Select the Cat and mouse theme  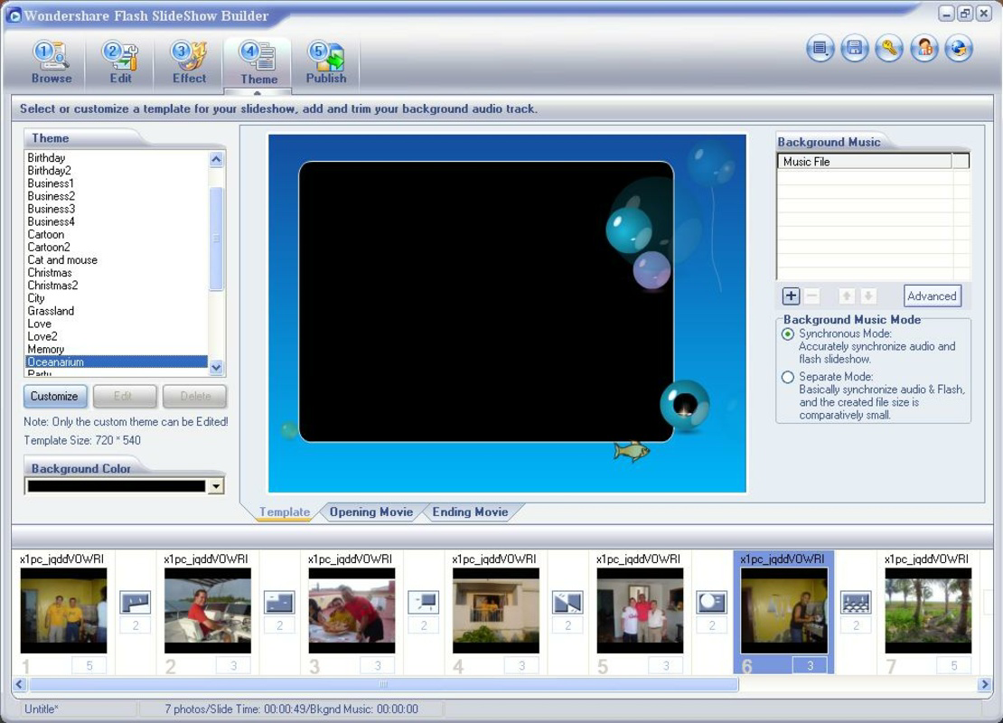coord(117,259)
